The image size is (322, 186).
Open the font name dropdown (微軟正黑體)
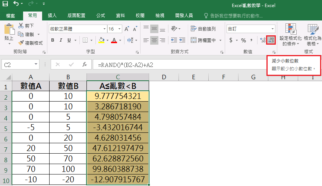tap(77, 29)
